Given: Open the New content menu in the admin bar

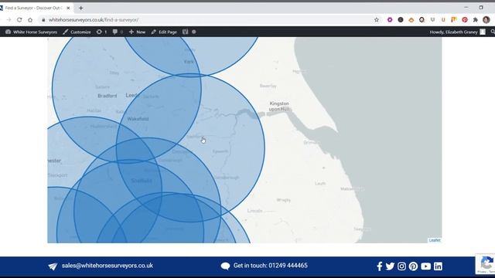Looking at the screenshot, I should (x=138, y=32).
